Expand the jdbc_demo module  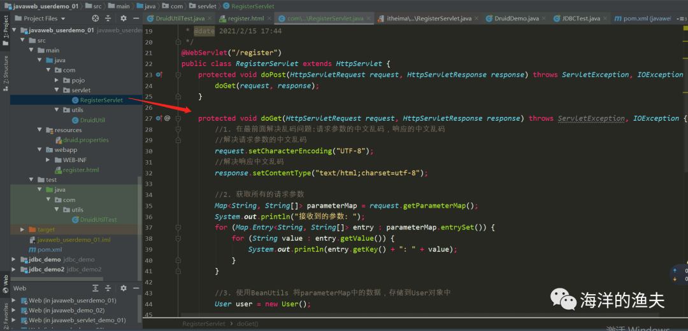pos(14,259)
